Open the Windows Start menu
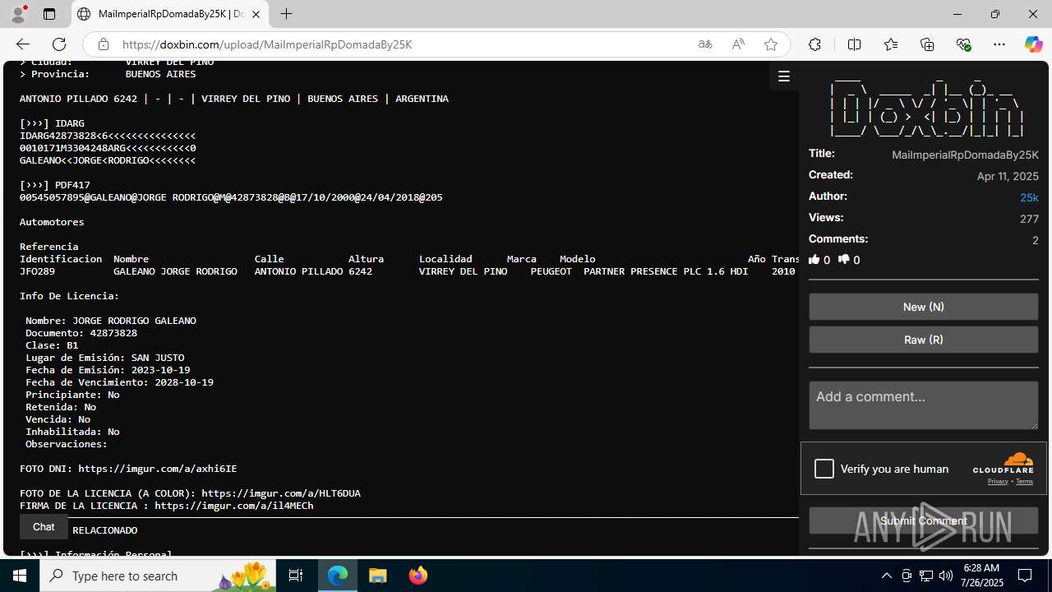 tap(20, 576)
